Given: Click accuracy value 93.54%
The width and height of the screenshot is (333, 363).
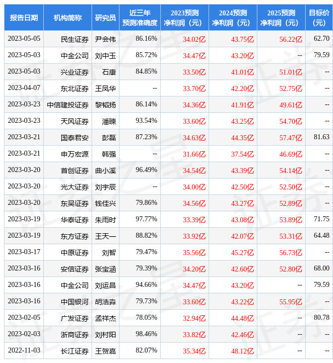Looking at the screenshot, I should click(146, 121).
